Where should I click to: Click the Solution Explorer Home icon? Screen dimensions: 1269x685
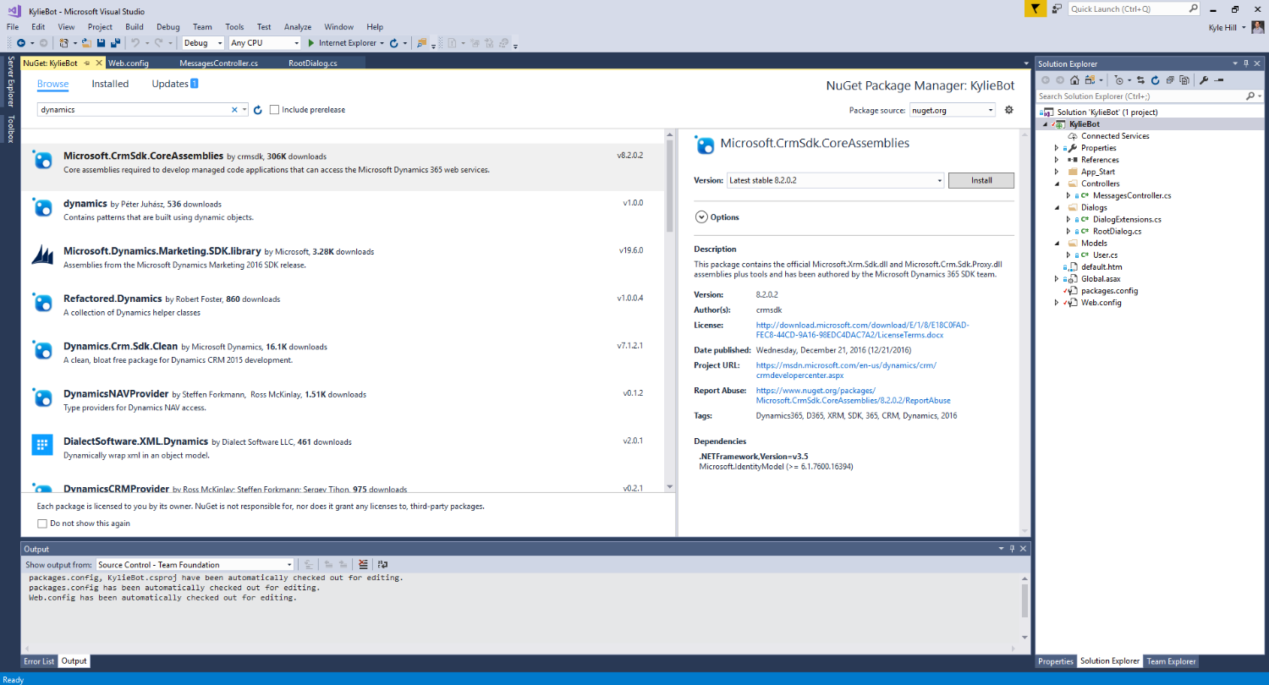pyautogui.click(x=1074, y=80)
